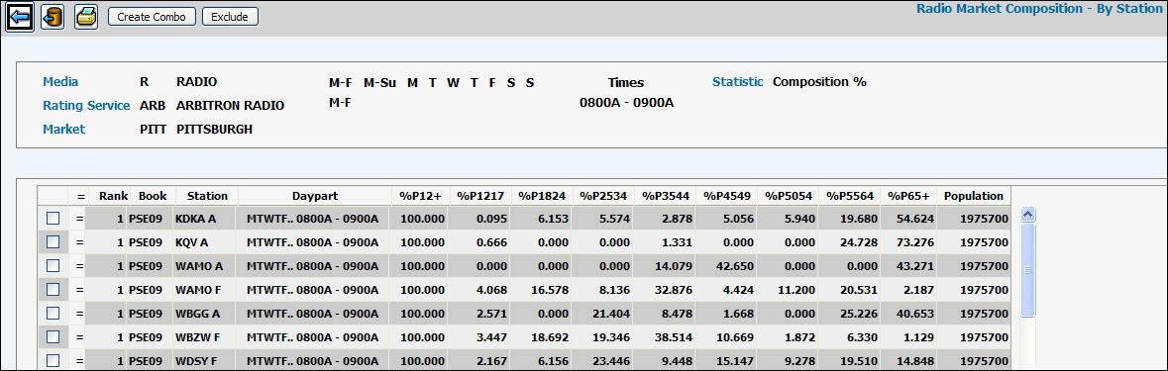Click the M-Su day header
This screenshot has width=1168, height=371.
coord(379,82)
